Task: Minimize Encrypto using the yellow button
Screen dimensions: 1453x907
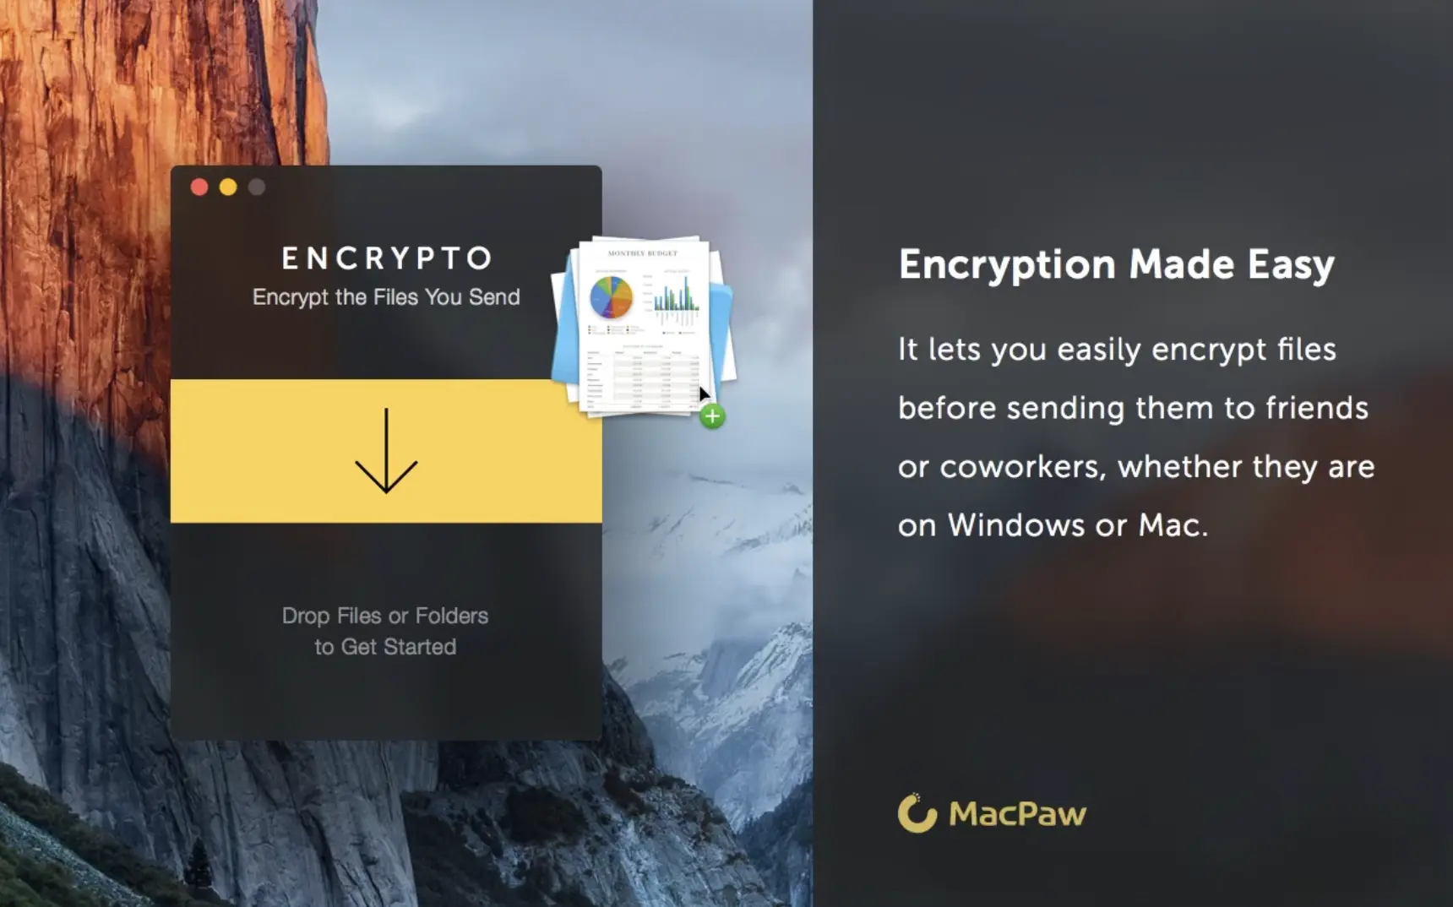Action: [228, 187]
